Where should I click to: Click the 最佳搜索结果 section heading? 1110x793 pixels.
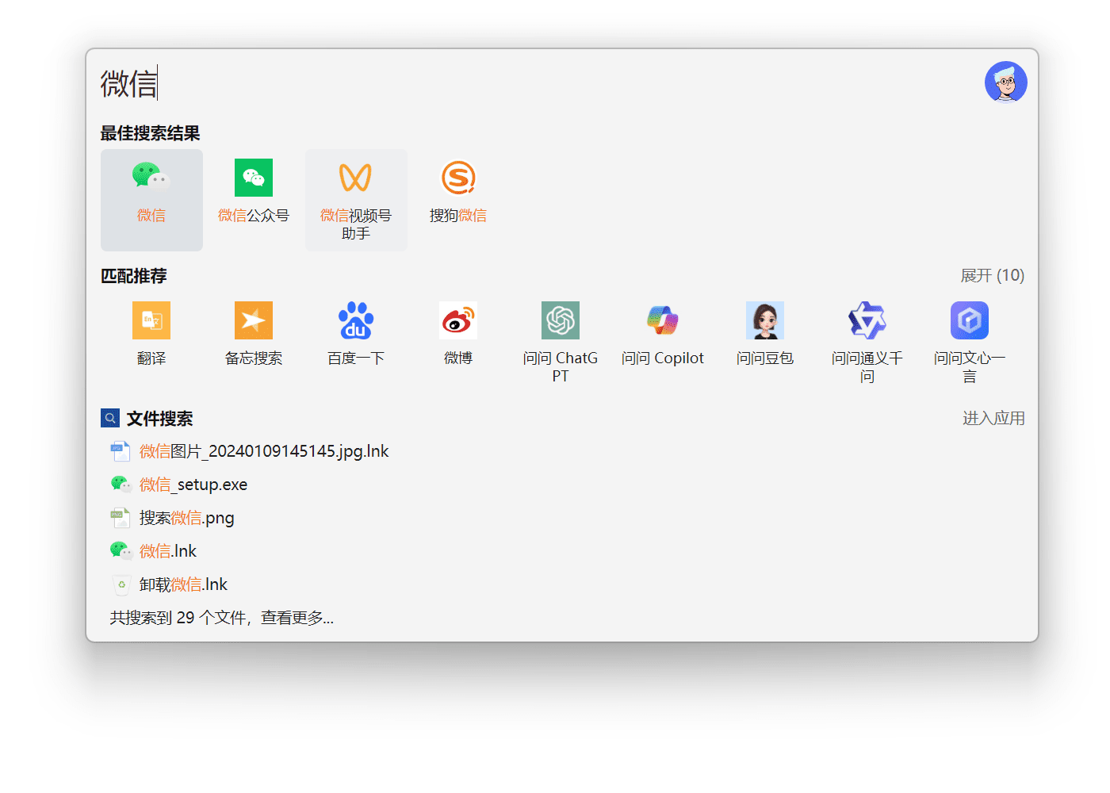[x=150, y=133]
